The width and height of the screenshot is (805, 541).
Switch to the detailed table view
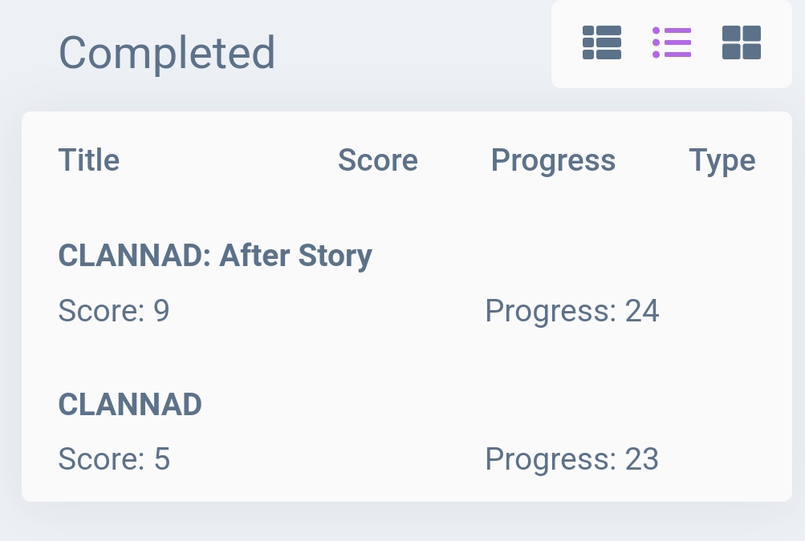coord(602,42)
